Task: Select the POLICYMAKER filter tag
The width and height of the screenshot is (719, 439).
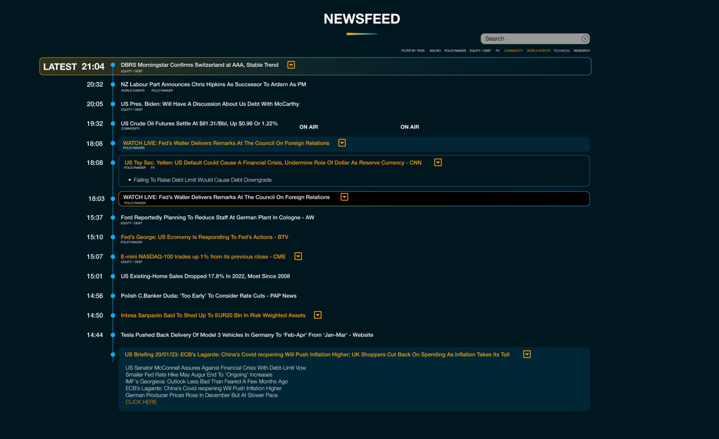Action: pos(455,51)
